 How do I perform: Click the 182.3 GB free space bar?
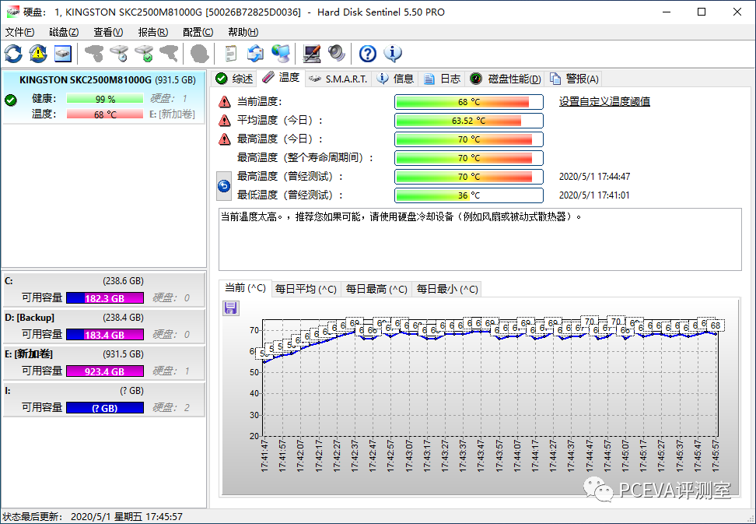tap(105, 298)
